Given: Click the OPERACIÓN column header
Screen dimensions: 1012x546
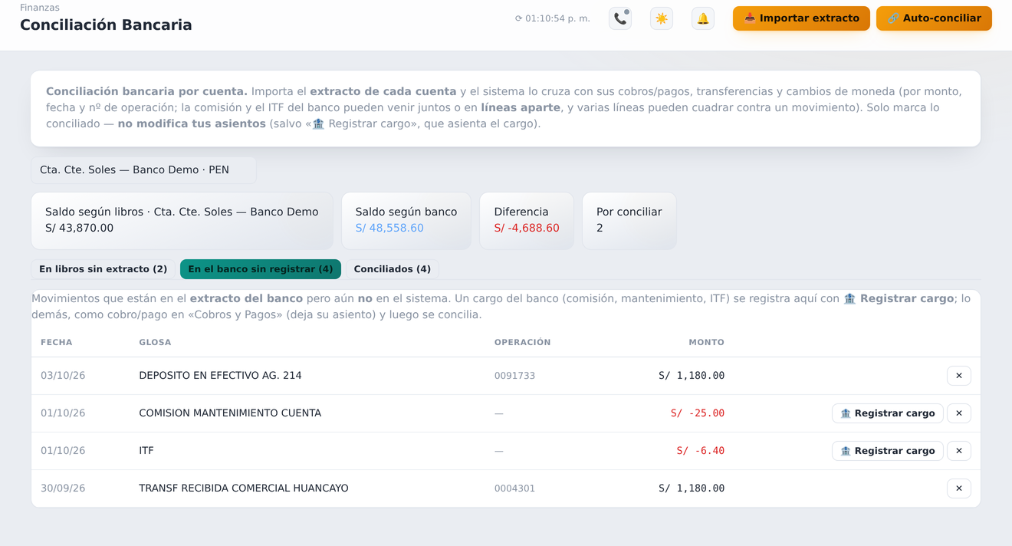Looking at the screenshot, I should 523,343.
